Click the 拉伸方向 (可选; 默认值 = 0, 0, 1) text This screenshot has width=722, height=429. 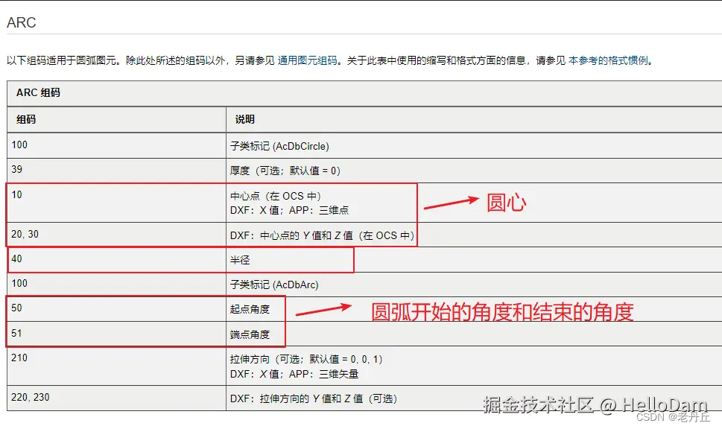point(306,359)
